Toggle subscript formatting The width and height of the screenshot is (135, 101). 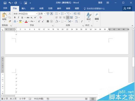(32, 17)
